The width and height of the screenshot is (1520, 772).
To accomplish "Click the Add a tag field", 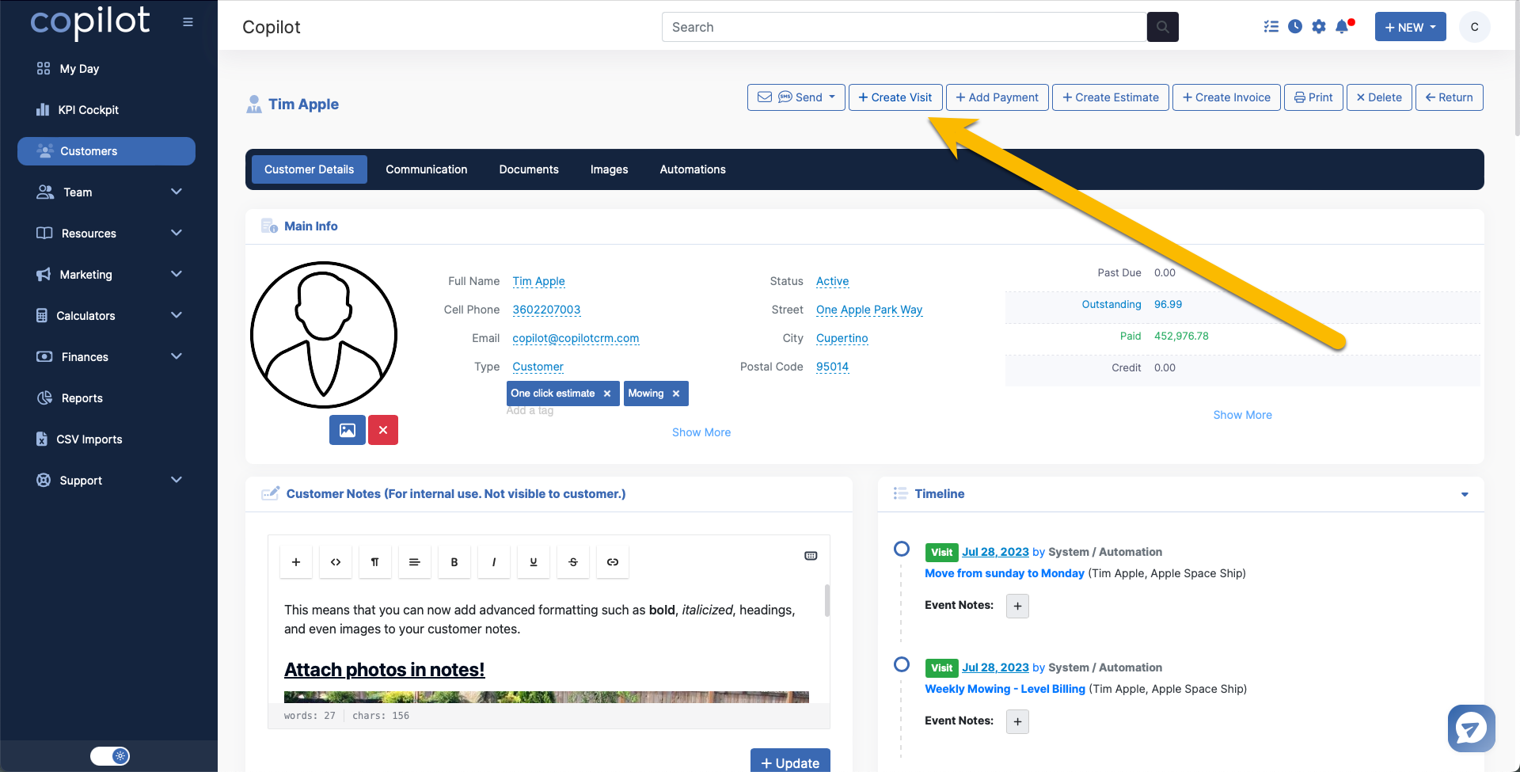I will coord(530,410).
